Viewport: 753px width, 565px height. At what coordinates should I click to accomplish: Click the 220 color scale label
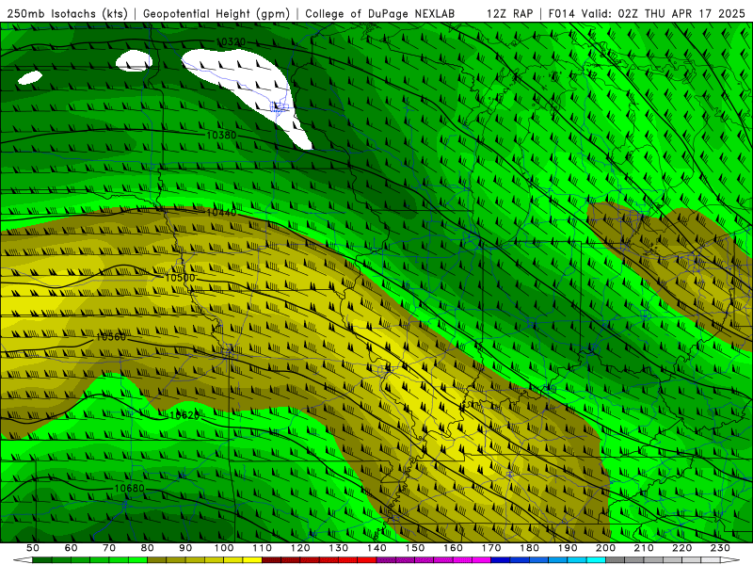tap(681, 548)
